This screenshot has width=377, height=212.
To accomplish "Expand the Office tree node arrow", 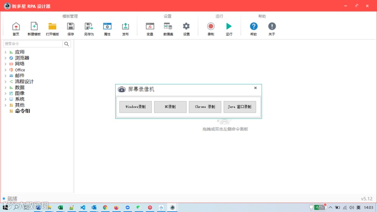I will tap(5, 70).
